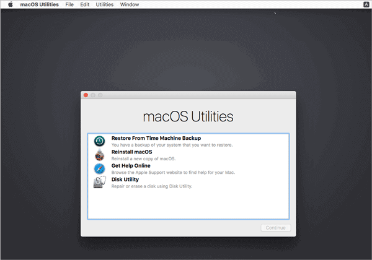Click 'Repair or erase a disk' description
Viewport: 372px width, 260px height.
pos(152,186)
